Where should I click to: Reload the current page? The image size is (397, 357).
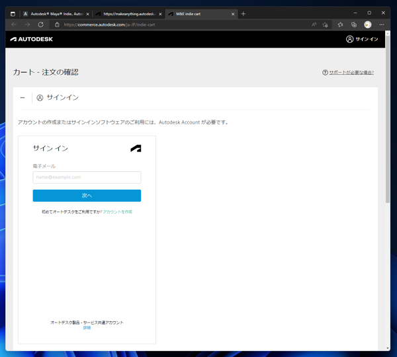pos(41,24)
